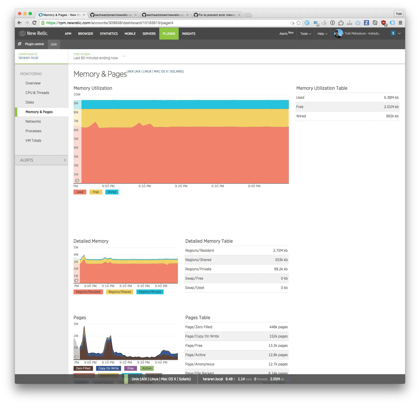This screenshot has height=405, width=420.
Task: Toggle the Used series in Memory Utilization legend
Action: pyautogui.click(x=80, y=192)
